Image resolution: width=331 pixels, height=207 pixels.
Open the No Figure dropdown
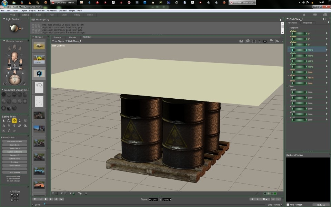point(58,41)
